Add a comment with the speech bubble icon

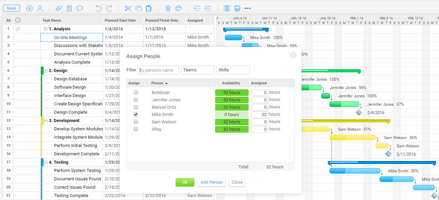click(x=80, y=8)
